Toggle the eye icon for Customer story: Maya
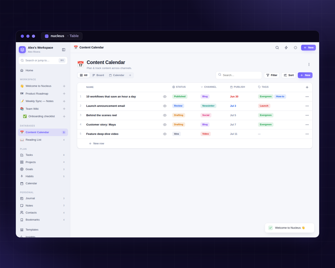Screen dimensions: 335x268 pyautogui.click(x=165, y=125)
